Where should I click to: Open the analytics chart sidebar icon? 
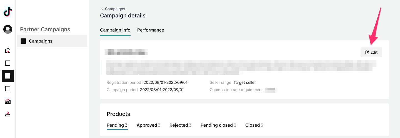(x=8, y=101)
